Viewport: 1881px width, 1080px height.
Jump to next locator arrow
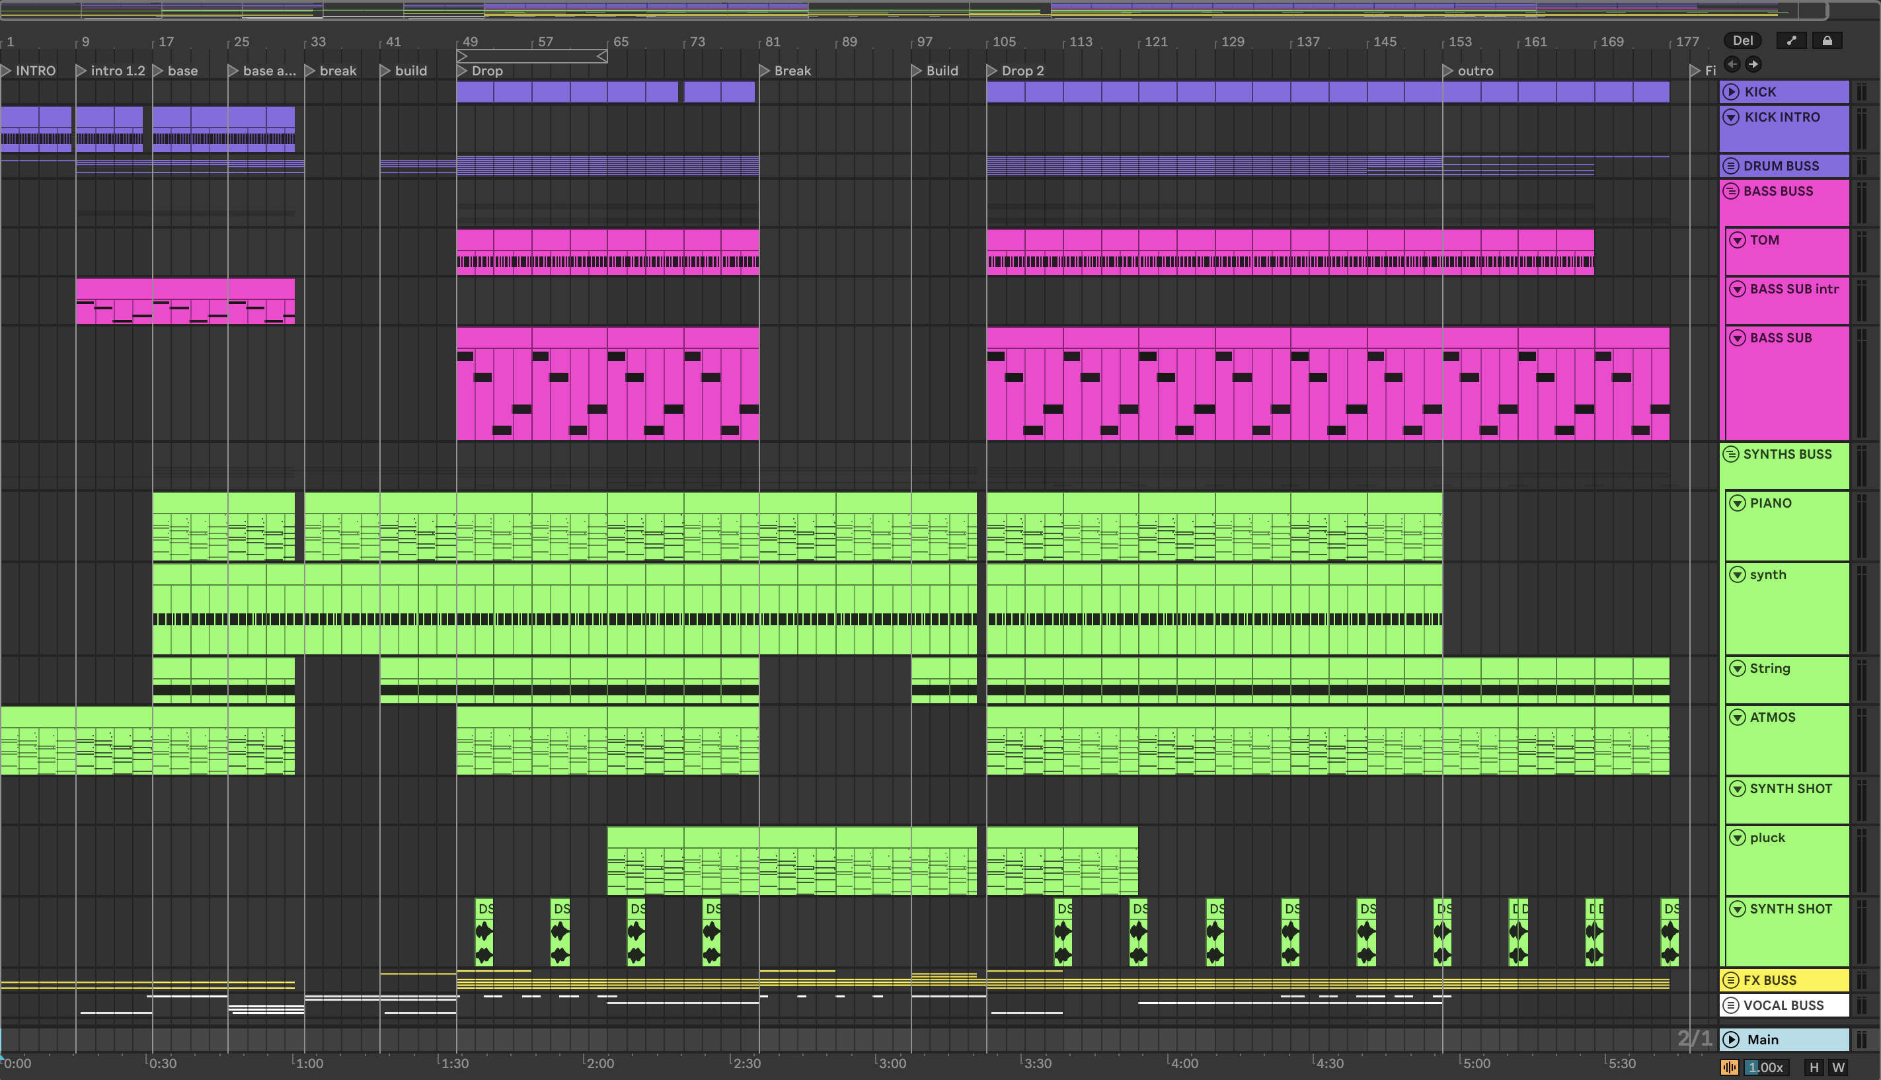click(1753, 65)
